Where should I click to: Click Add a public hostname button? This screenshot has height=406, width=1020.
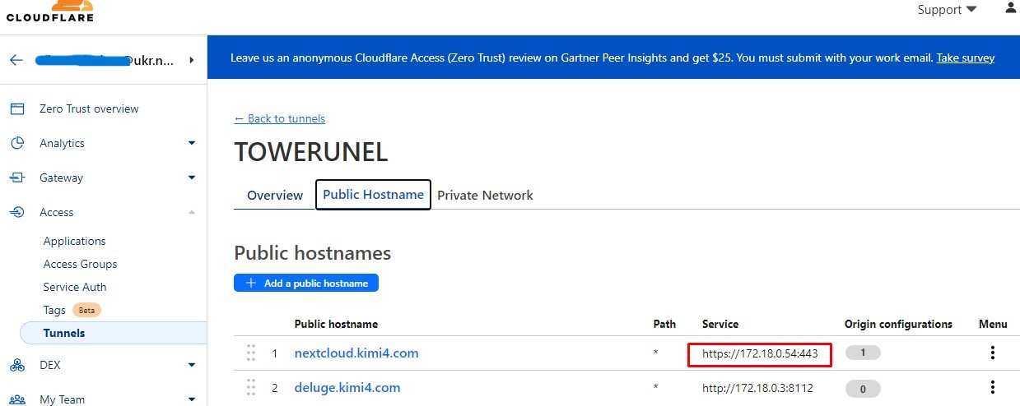coord(306,283)
